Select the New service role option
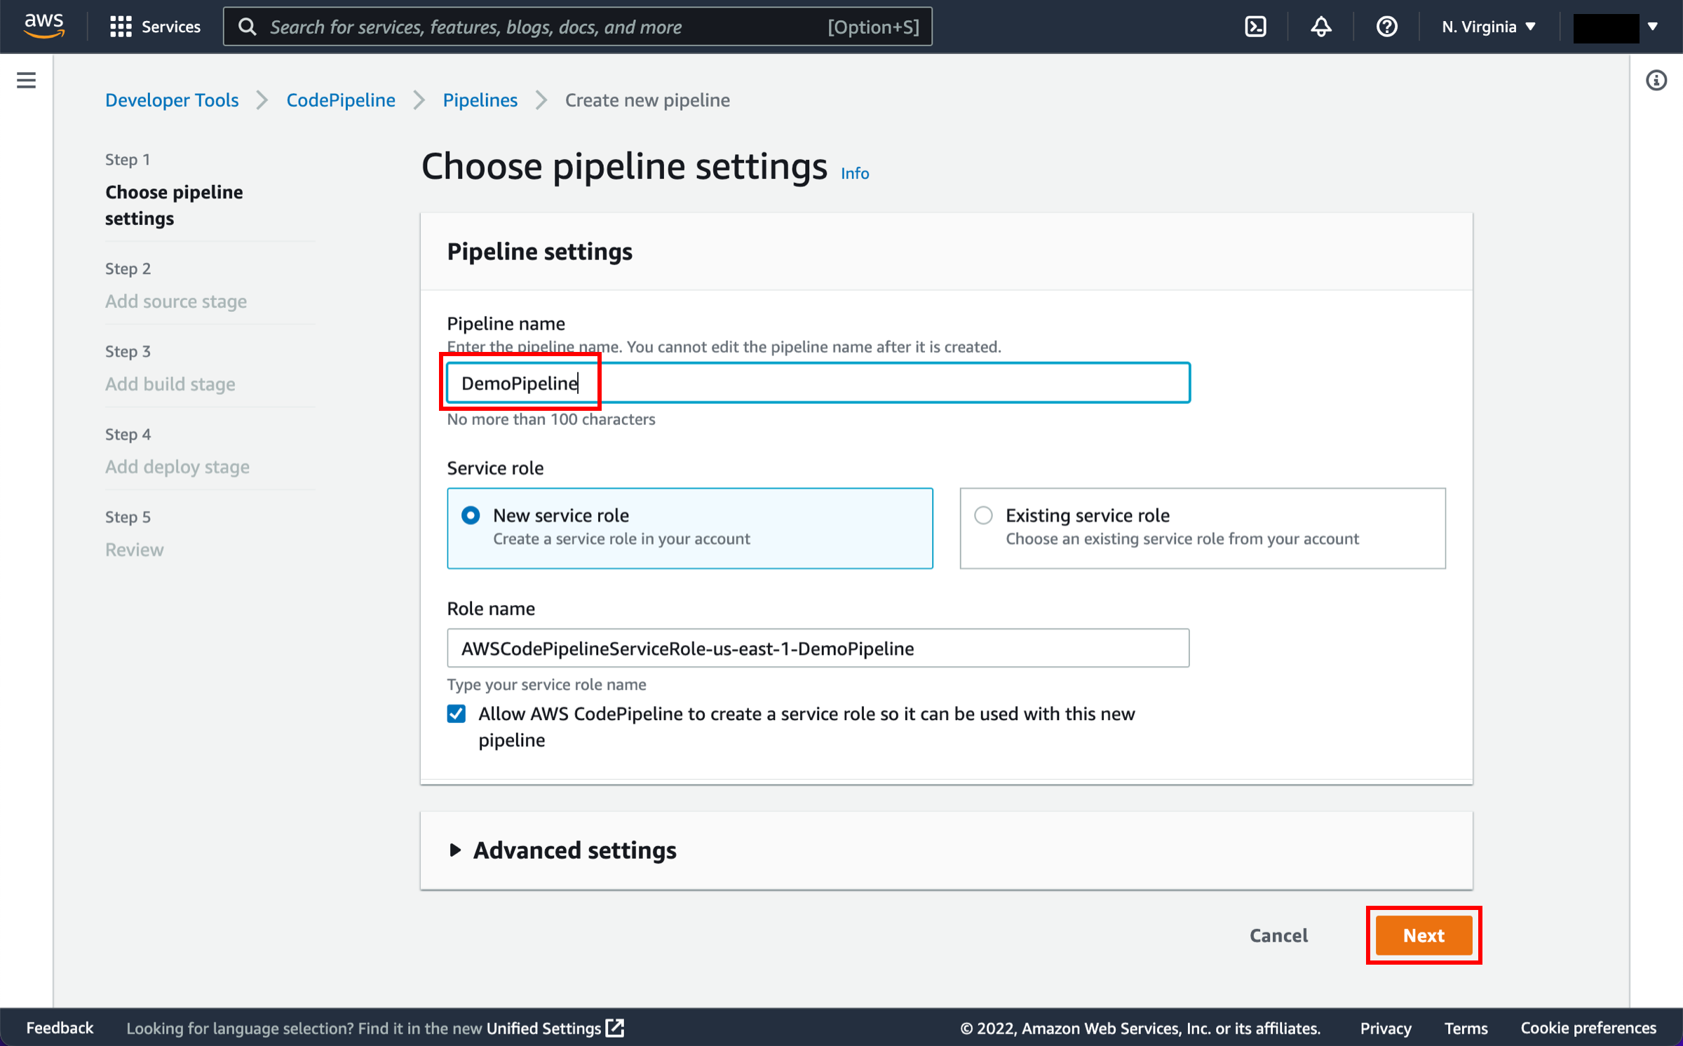The width and height of the screenshot is (1683, 1046). pos(690,528)
